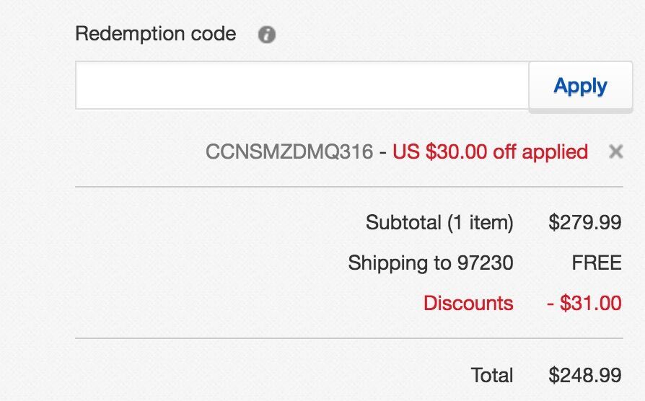645x401 pixels.
Task: Click the red Discounts label
Action: click(468, 303)
